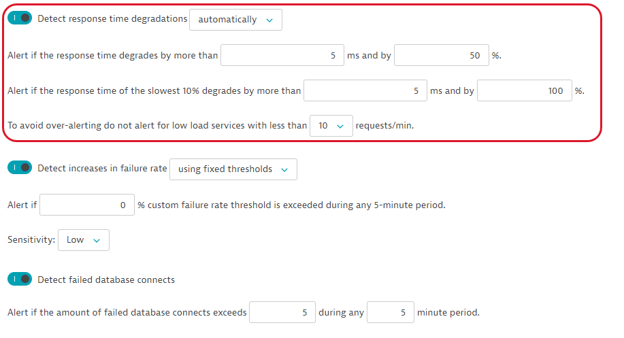Image resolution: width=624 pixels, height=338 pixels.
Task: Open the Sensitivity 'Low' dropdown
Action: pos(83,240)
